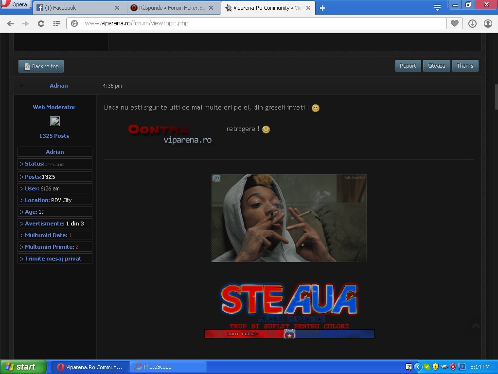
Task: Open the Windows start menu
Action: click(x=23, y=367)
